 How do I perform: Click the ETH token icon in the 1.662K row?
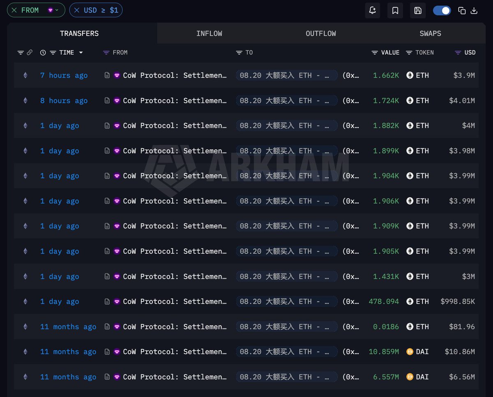410,75
